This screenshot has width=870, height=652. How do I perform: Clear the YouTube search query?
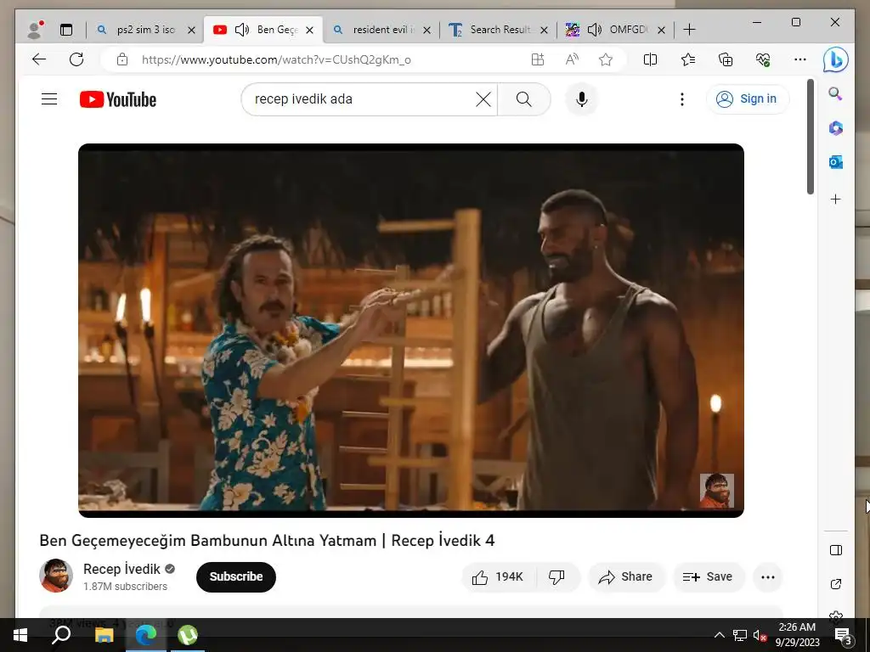[x=483, y=99]
